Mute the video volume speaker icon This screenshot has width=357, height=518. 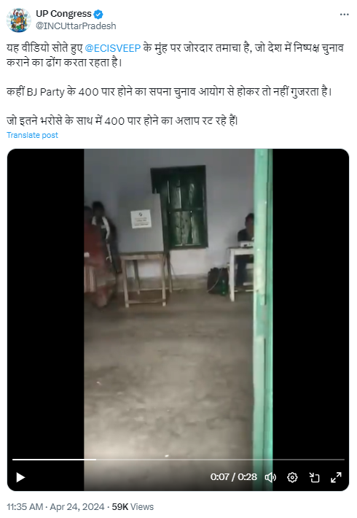(x=270, y=477)
